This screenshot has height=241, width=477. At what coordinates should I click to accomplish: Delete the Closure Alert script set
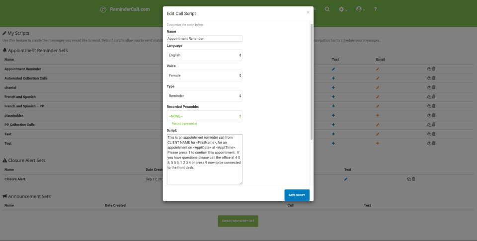tap(413, 179)
